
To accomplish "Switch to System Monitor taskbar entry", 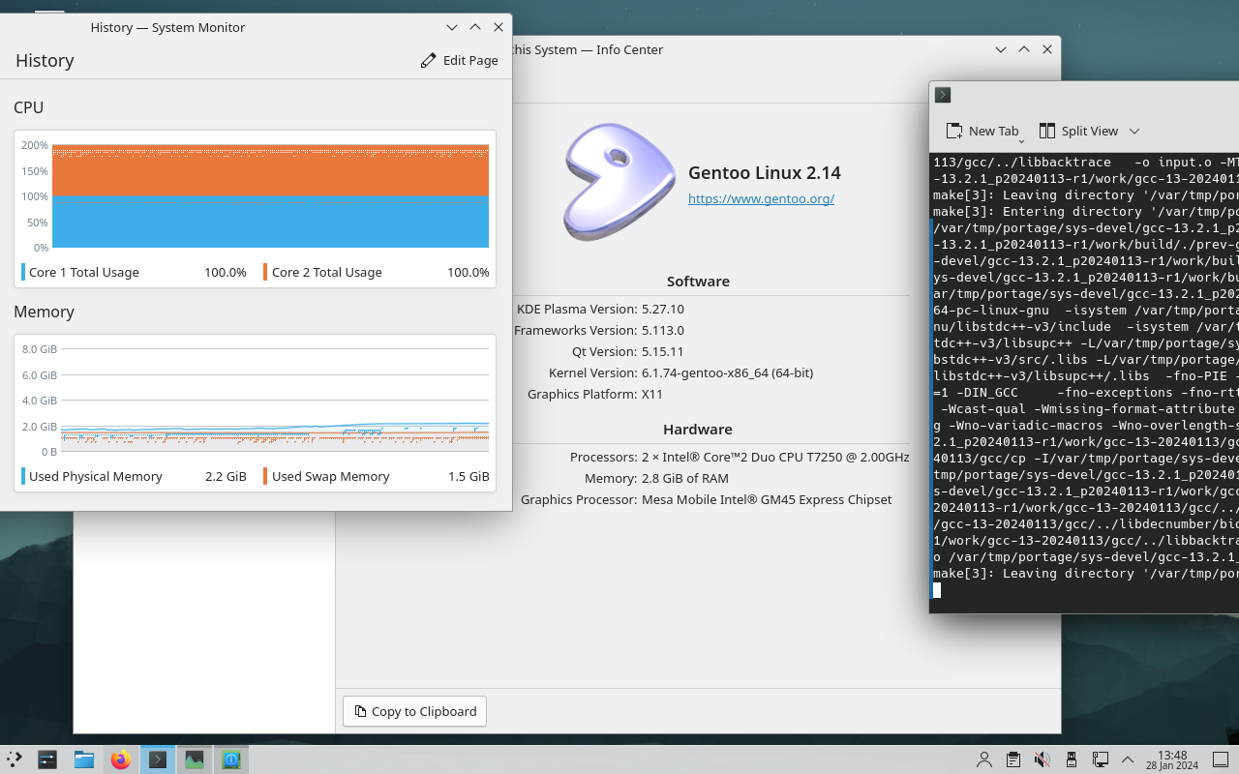I will tap(195, 759).
